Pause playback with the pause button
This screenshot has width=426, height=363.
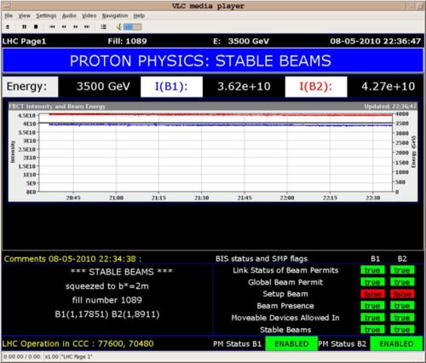(25, 26)
